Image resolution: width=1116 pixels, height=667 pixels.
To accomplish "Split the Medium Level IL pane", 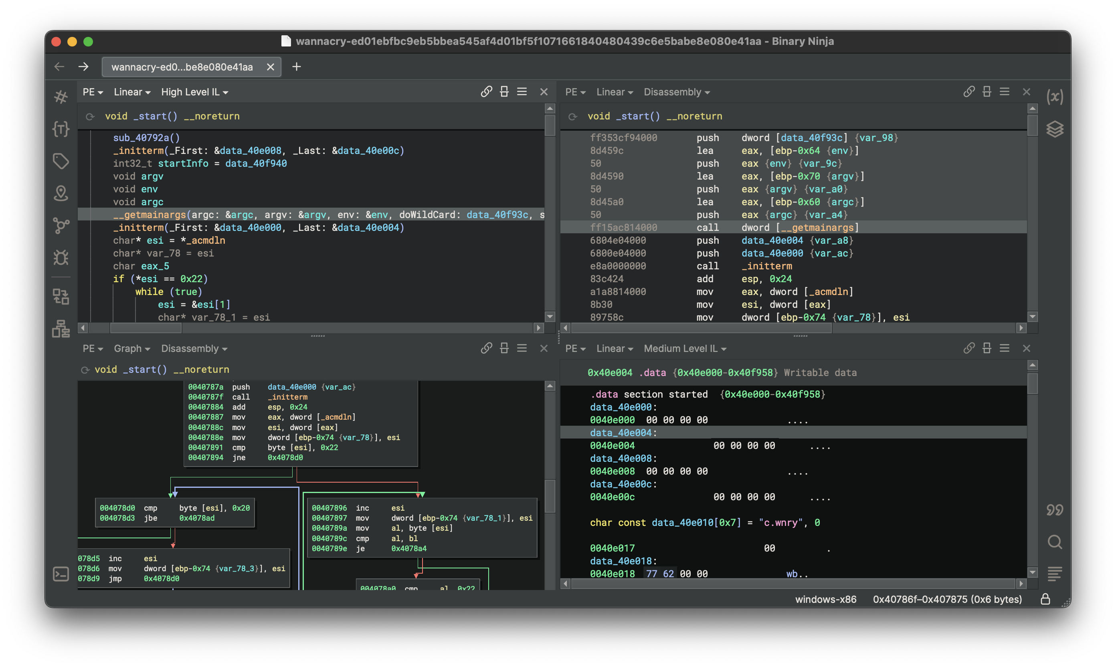I will [987, 348].
